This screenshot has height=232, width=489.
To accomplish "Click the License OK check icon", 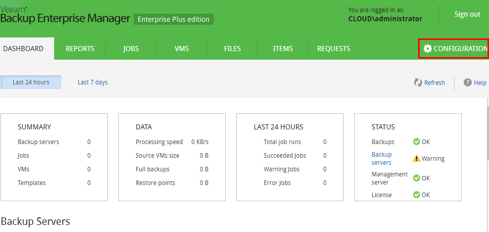I will click(417, 195).
